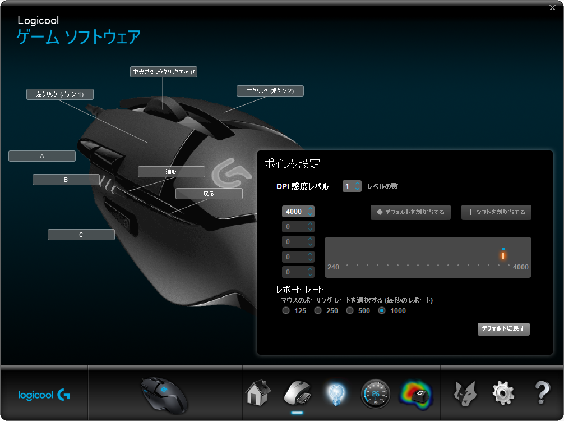The width and height of the screenshot is (564, 421).
Task: Open the onboard memory mouse customization icon
Action: [297, 393]
